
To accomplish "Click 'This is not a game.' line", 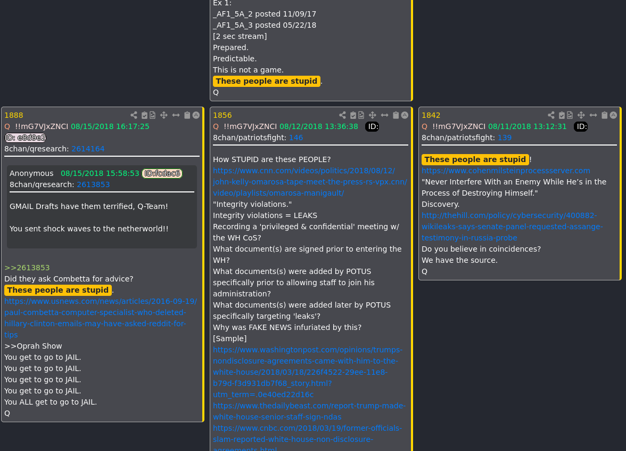I will coord(248,69).
